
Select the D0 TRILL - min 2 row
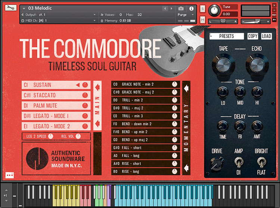click(145, 100)
